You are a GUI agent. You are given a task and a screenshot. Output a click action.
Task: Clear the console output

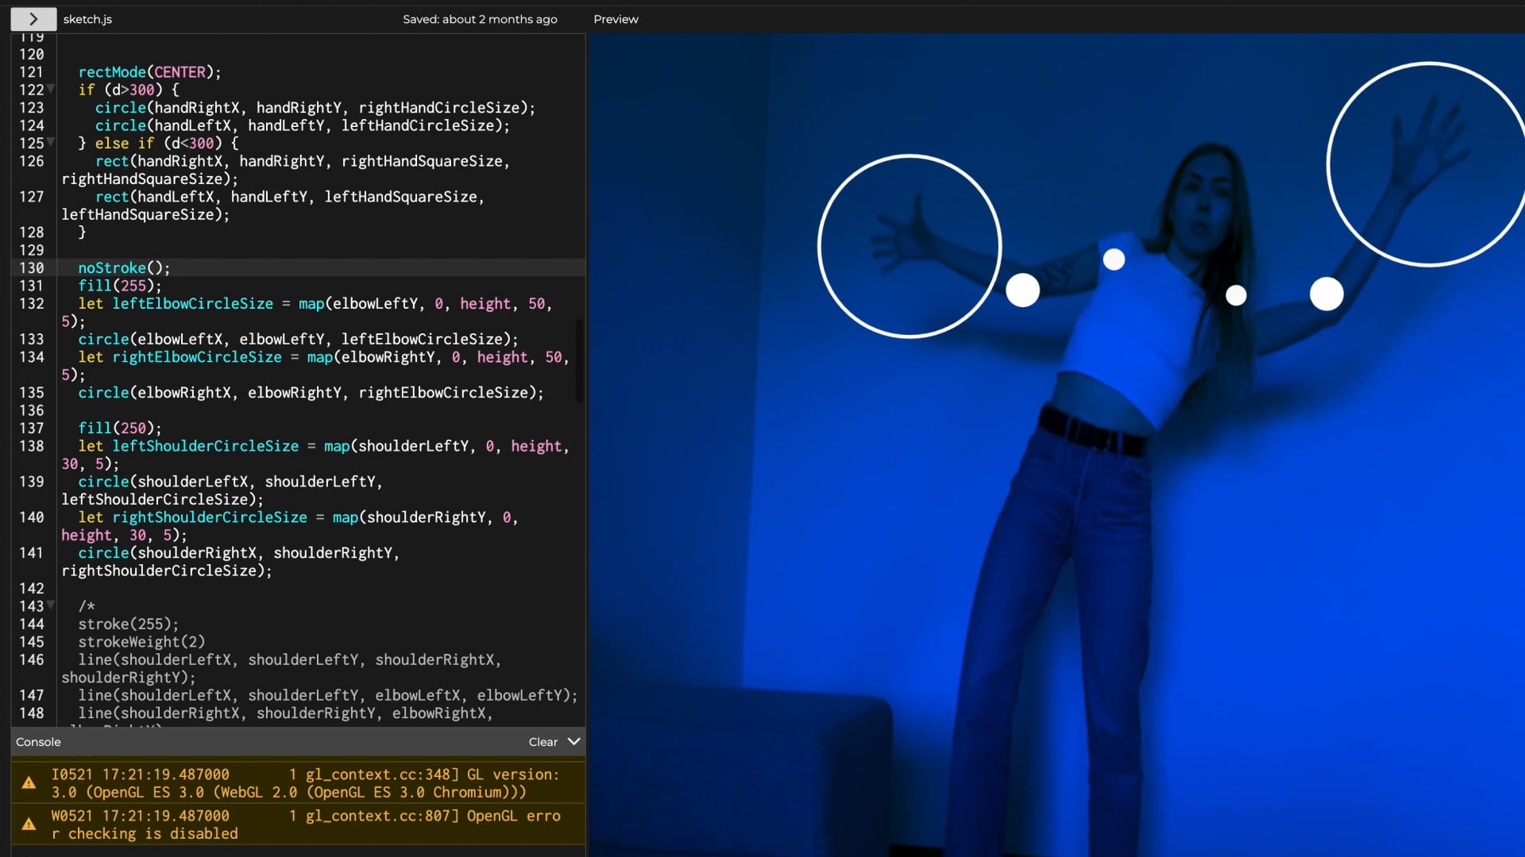[542, 742]
